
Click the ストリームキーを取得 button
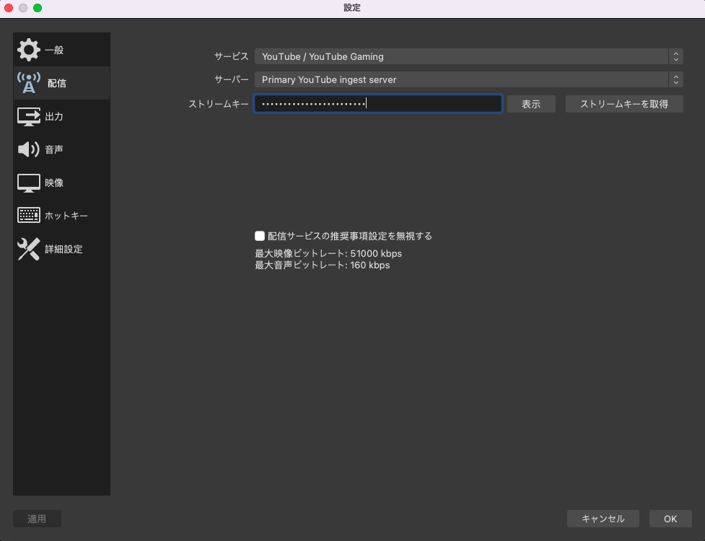click(624, 104)
